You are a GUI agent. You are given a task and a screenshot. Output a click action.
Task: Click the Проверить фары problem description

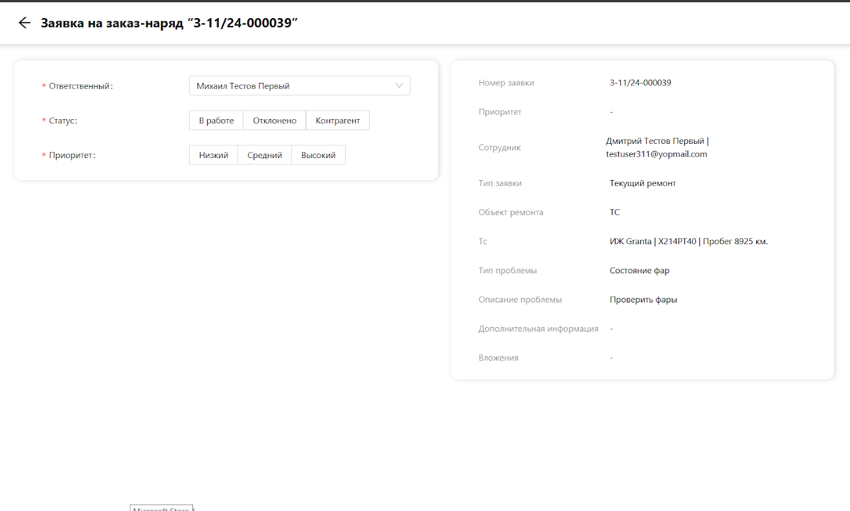click(643, 300)
